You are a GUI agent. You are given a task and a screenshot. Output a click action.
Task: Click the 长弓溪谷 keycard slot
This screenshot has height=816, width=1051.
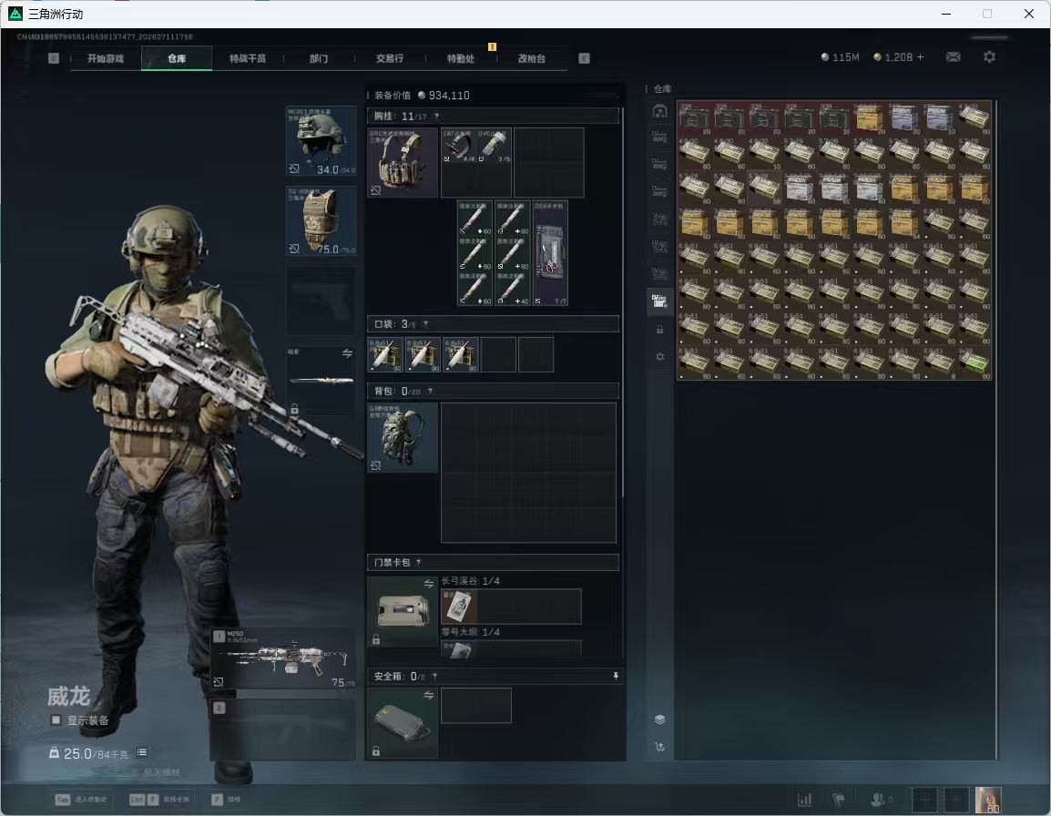[511, 607]
